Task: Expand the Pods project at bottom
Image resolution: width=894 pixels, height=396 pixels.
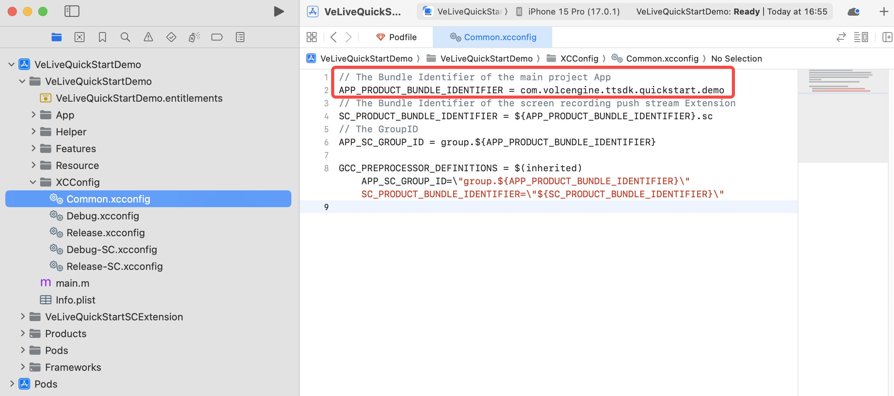Action: click(x=12, y=383)
